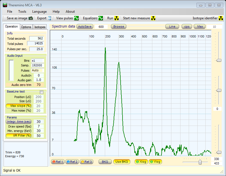This screenshot has width=226, height=176.
Task: Open the Pulses Auto selector
Action: (x=37, y=71)
